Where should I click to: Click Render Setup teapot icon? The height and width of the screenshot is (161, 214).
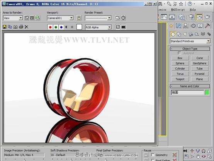point(192,17)
